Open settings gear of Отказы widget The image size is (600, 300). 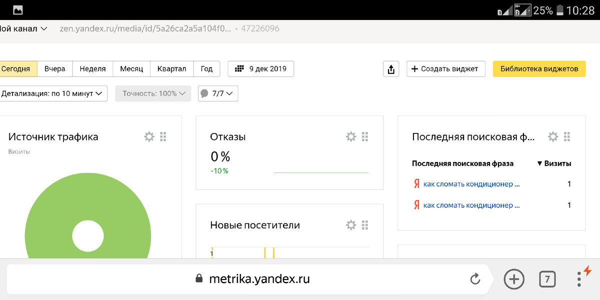click(x=351, y=136)
